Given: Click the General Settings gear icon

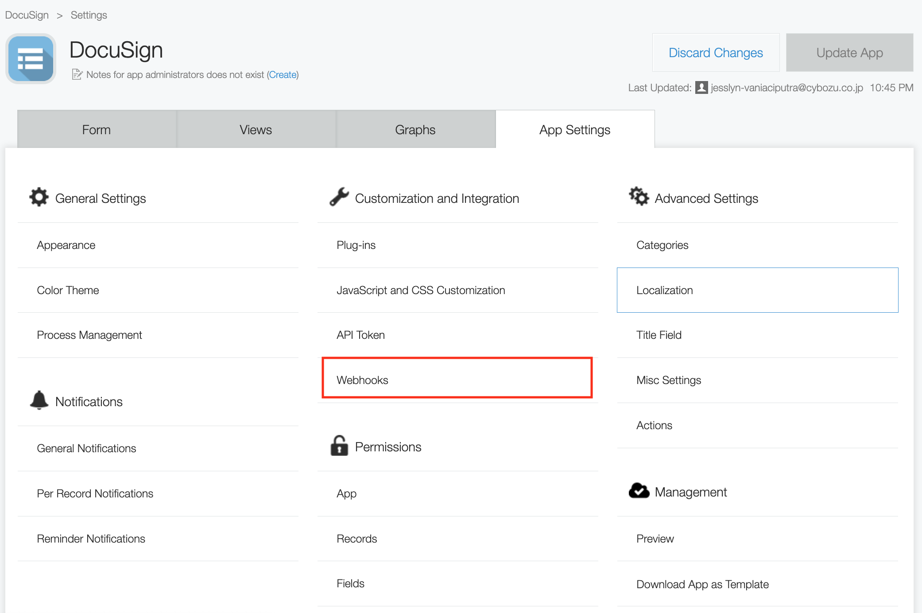Looking at the screenshot, I should [x=39, y=197].
